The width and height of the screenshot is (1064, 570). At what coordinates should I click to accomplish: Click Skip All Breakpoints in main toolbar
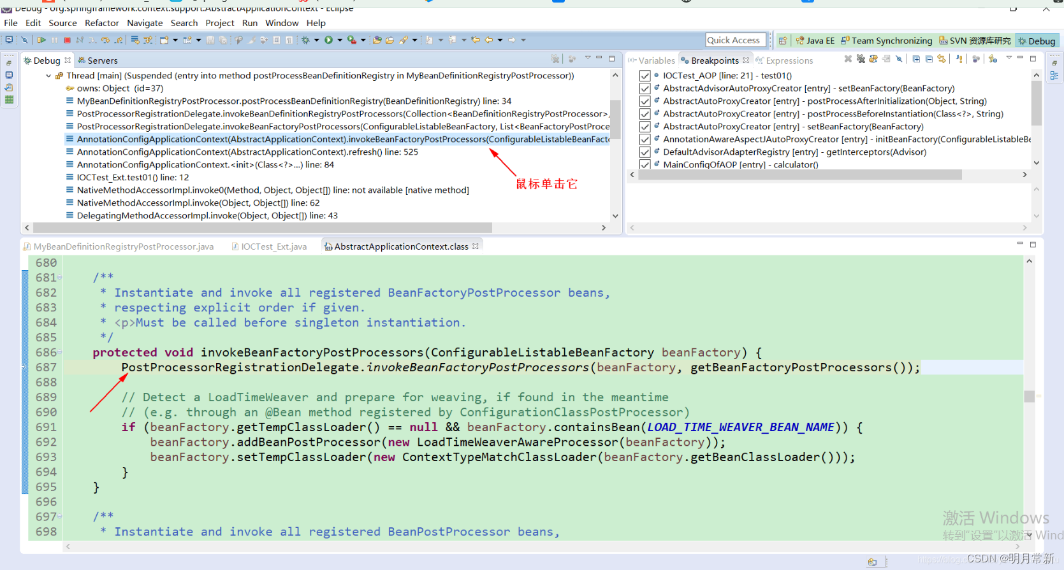tap(24, 40)
